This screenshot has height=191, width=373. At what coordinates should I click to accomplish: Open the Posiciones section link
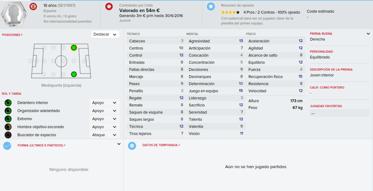click(12, 34)
